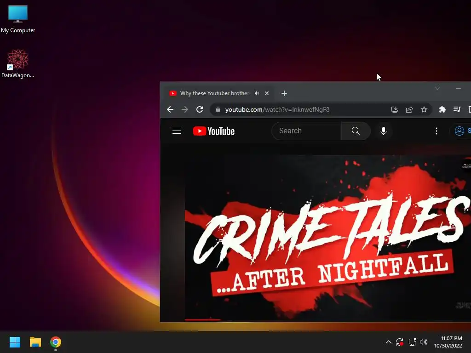Search with your voice microphone button
Viewport: 471px width, 353px height.
coord(384,131)
